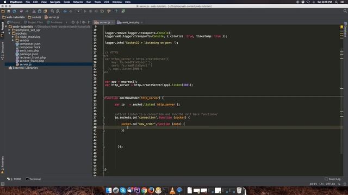The image size is (348, 195).
Task: Open the Terminal tool window
Action: 33,179
